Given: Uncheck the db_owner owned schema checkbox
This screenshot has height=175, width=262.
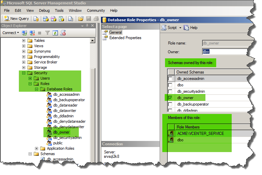Looking at the screenshot, I should (x=170, y=98).
